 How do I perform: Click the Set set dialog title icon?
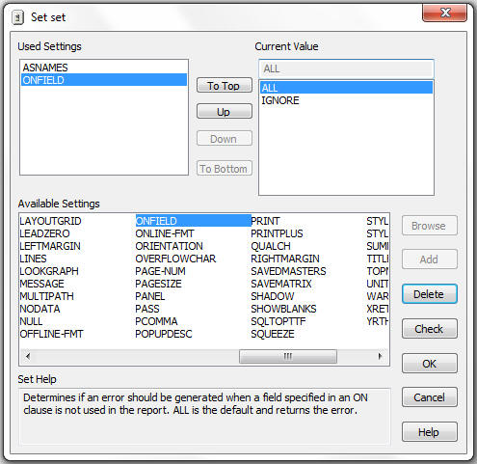coord(18,17)
